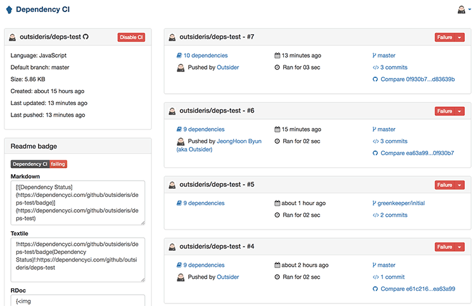Click the Dependency CI failing badge
Viewport: 475px width, 306px height.
39,164
